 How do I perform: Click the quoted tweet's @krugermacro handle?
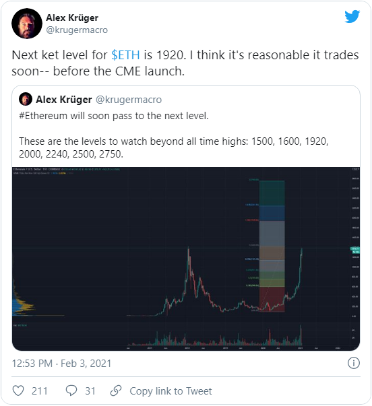(x=129, y=100)
